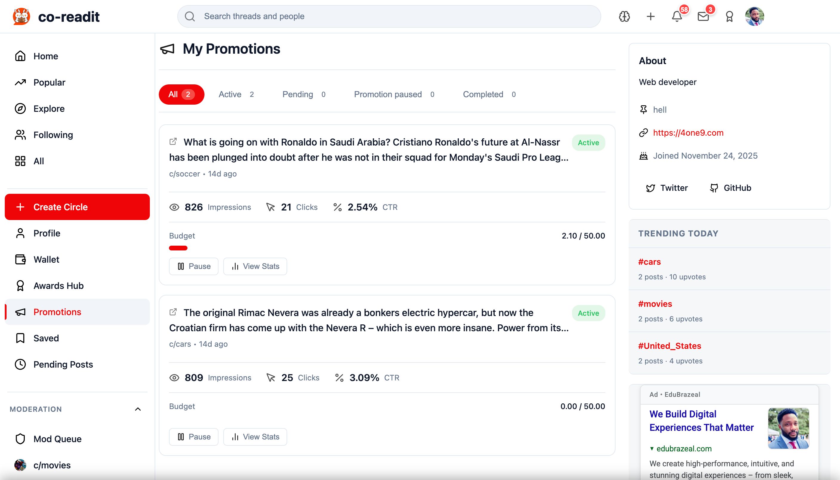
Task: Collapse the Moderation section chevron
Action: (138, 409)
